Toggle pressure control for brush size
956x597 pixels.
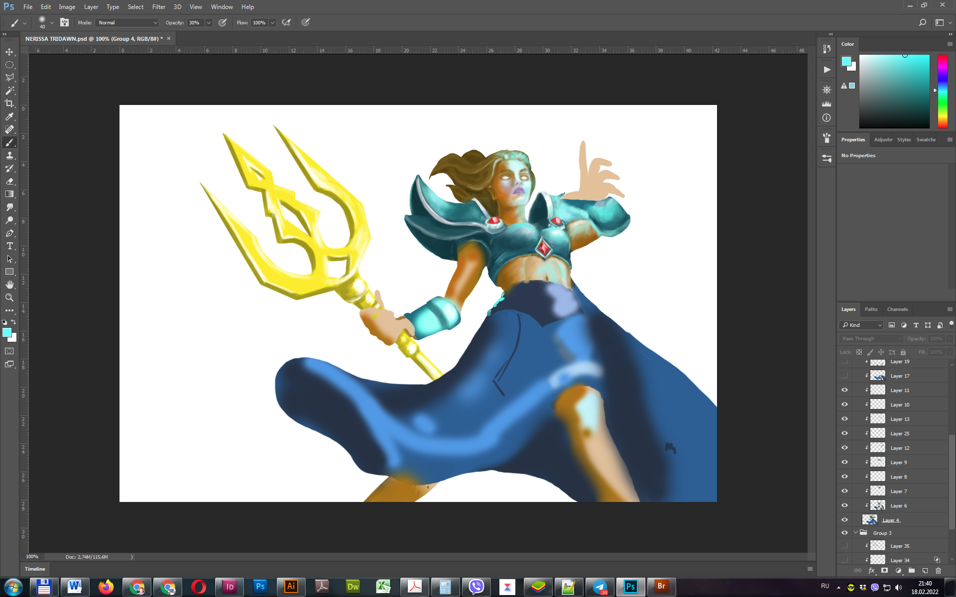(306, 22)
